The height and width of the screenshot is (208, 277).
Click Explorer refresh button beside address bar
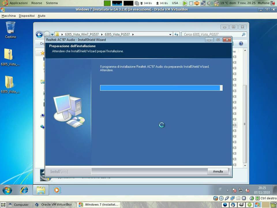click(x=176, y=34)
